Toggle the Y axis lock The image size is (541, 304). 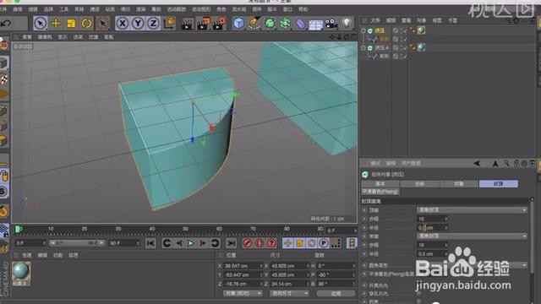tap(138, 24)
